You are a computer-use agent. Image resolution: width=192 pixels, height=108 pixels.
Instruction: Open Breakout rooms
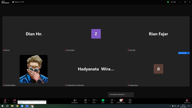point(121,101)
